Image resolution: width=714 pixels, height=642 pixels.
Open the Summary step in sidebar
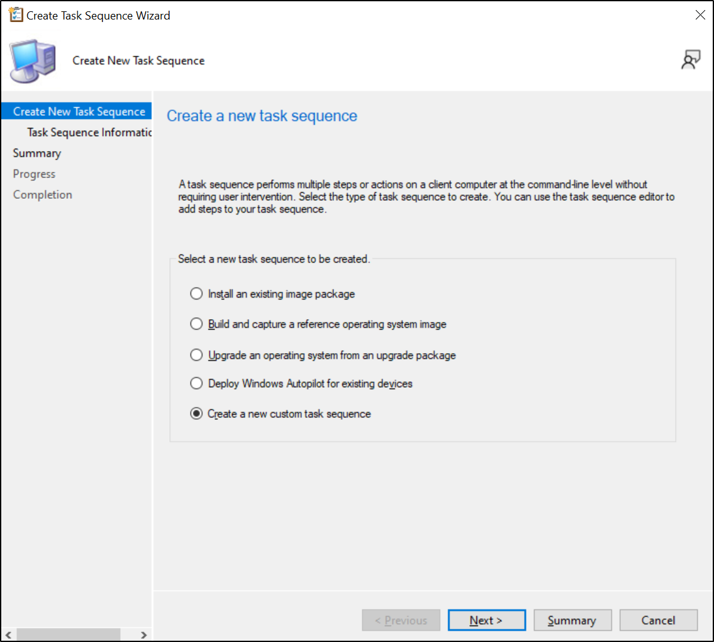37,153
